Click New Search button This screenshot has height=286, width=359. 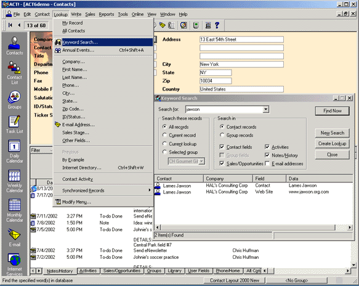[x=332, y=133]
